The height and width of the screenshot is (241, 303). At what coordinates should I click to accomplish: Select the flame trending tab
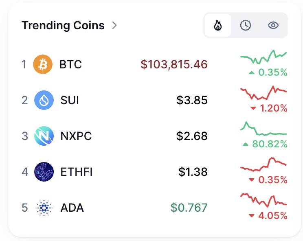click(x=218, y=25)
